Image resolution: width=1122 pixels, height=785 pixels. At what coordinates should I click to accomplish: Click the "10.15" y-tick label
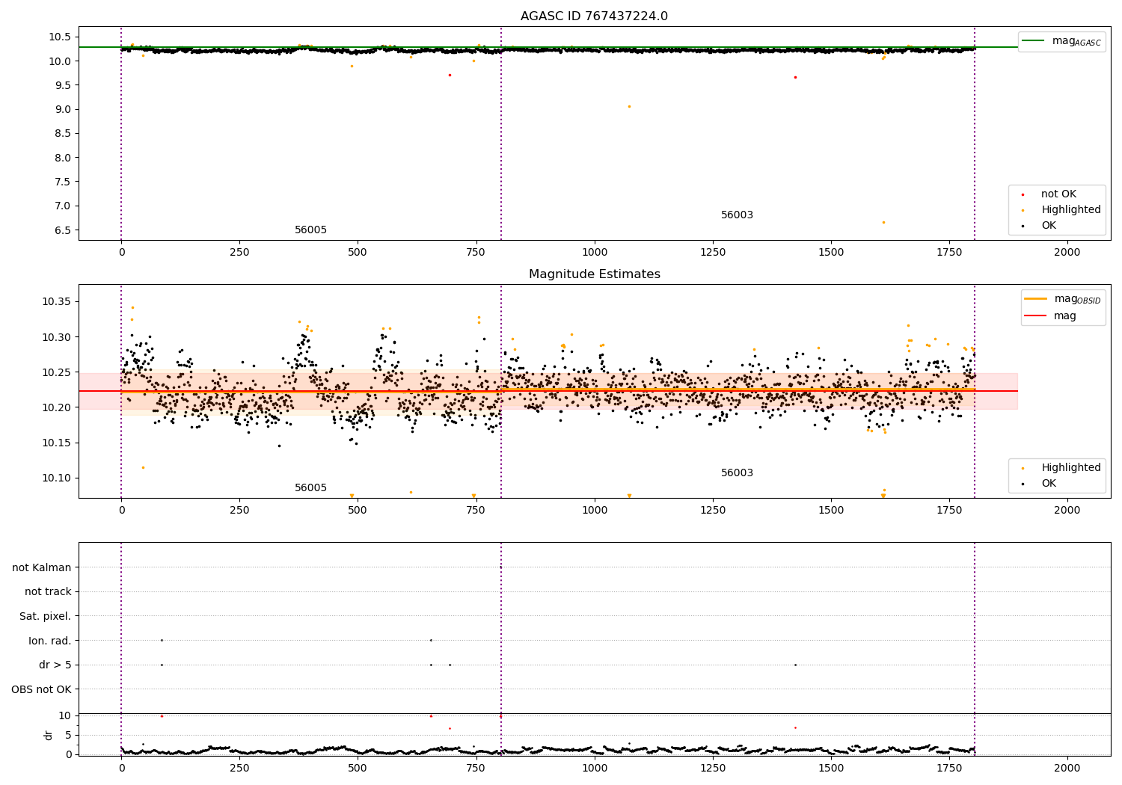(57, 443)
